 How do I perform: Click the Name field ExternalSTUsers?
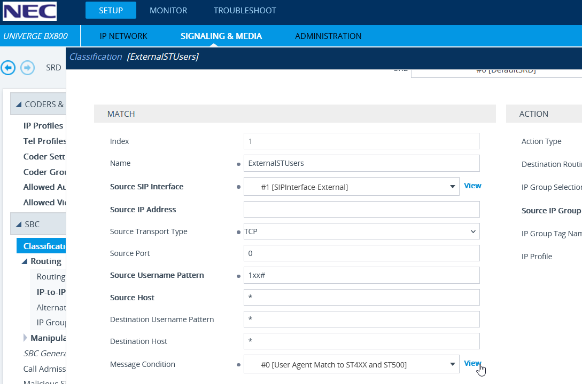[x=361, y=163]
